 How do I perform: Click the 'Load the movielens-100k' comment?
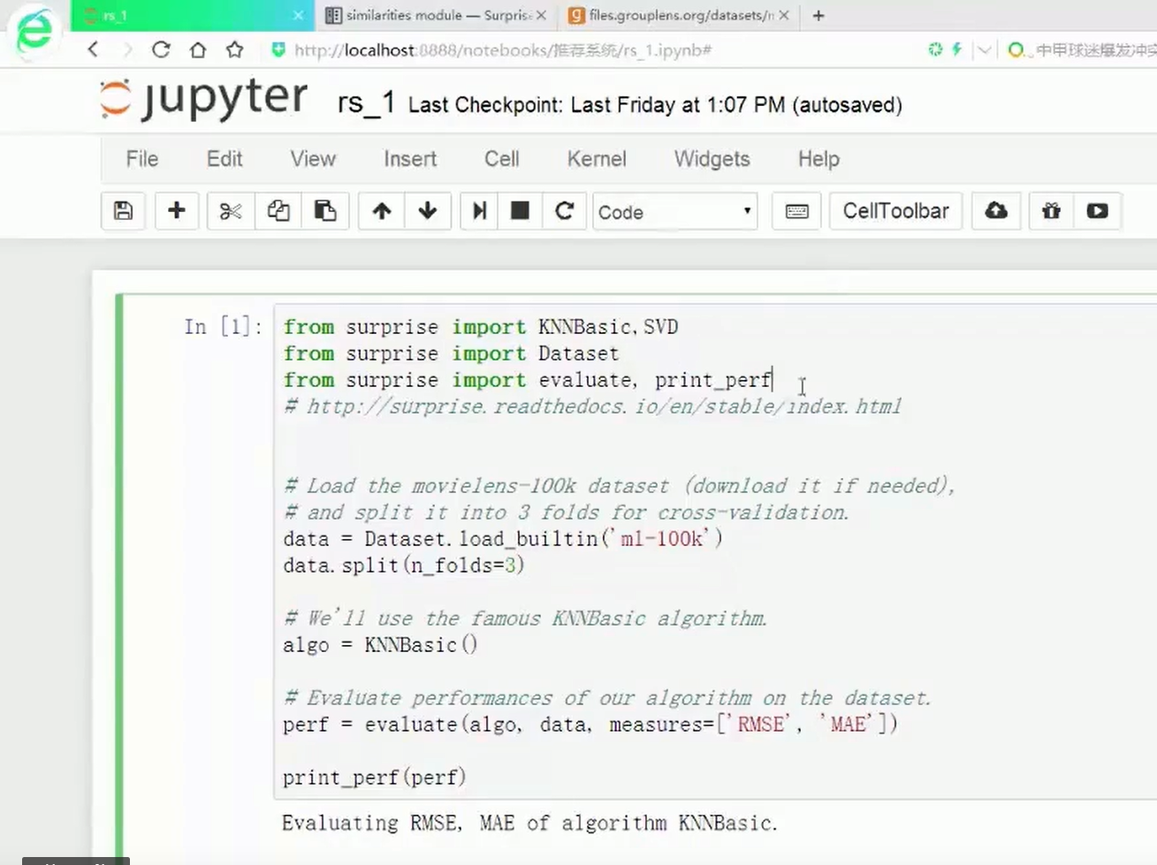pos(619,486)
